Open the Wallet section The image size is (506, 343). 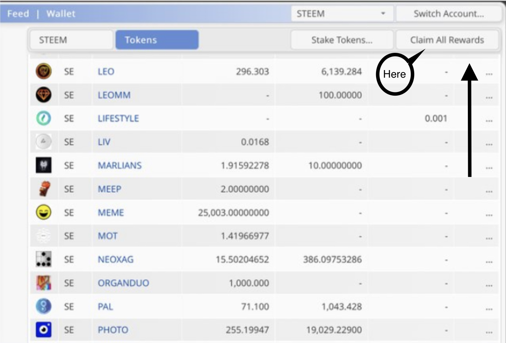[x=61, y=14]
